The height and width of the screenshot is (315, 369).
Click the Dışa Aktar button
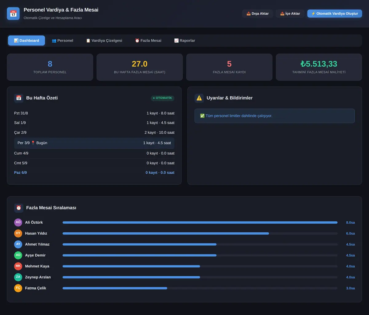click(x=258, y=14)
